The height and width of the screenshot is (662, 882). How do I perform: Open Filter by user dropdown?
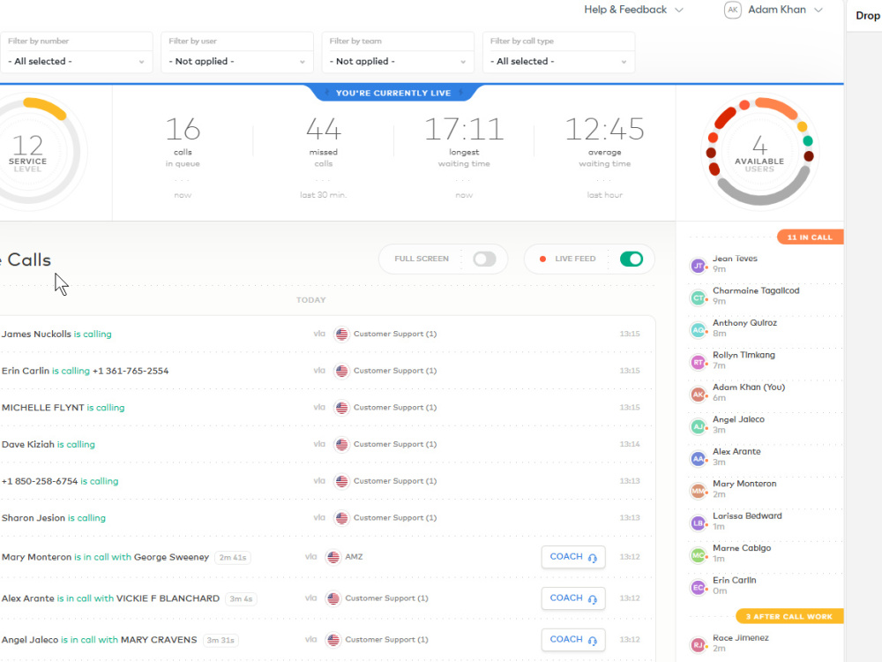pos(236,61)
